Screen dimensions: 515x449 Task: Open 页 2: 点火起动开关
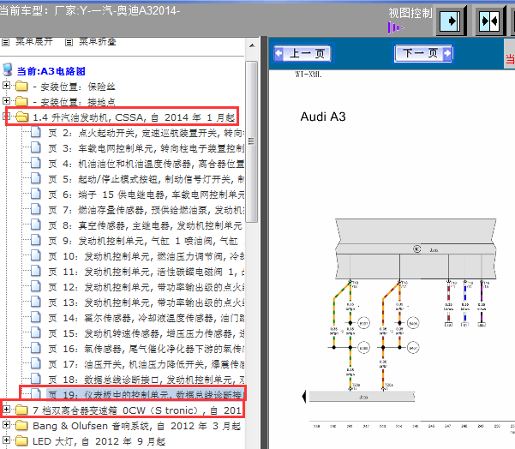pos(147,133)
